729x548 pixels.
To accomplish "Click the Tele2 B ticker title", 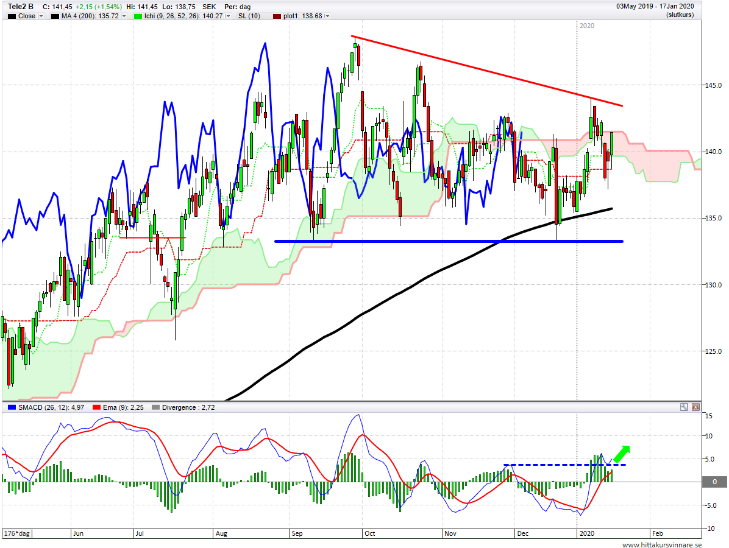I will coord(21,7).
